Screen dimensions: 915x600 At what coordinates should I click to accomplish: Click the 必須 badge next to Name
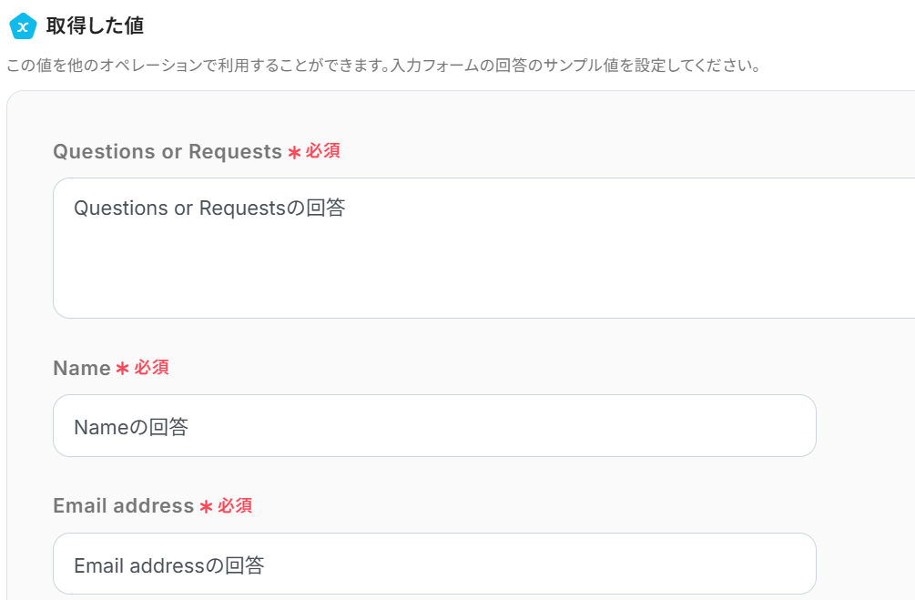(x=152, y=368)
